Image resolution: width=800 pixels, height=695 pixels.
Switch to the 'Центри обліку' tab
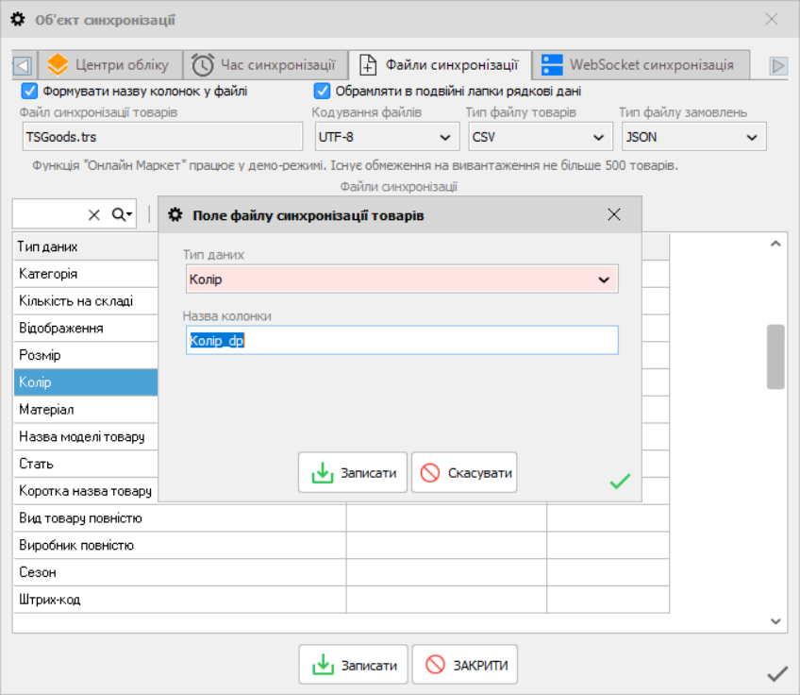click(x=110, y=65)
